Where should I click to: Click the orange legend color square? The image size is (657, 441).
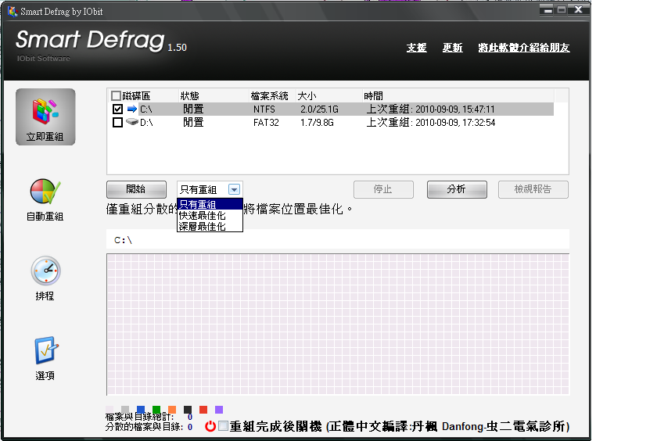pyautogui.click(x=172, y=409)
